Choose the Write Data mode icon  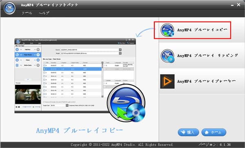pos(17,65)
